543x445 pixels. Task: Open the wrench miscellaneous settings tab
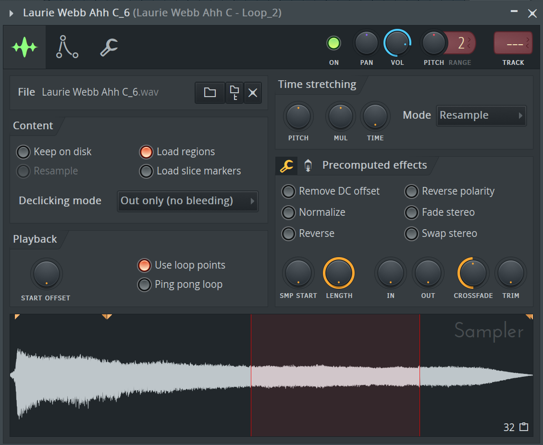[x=109, y=47]
